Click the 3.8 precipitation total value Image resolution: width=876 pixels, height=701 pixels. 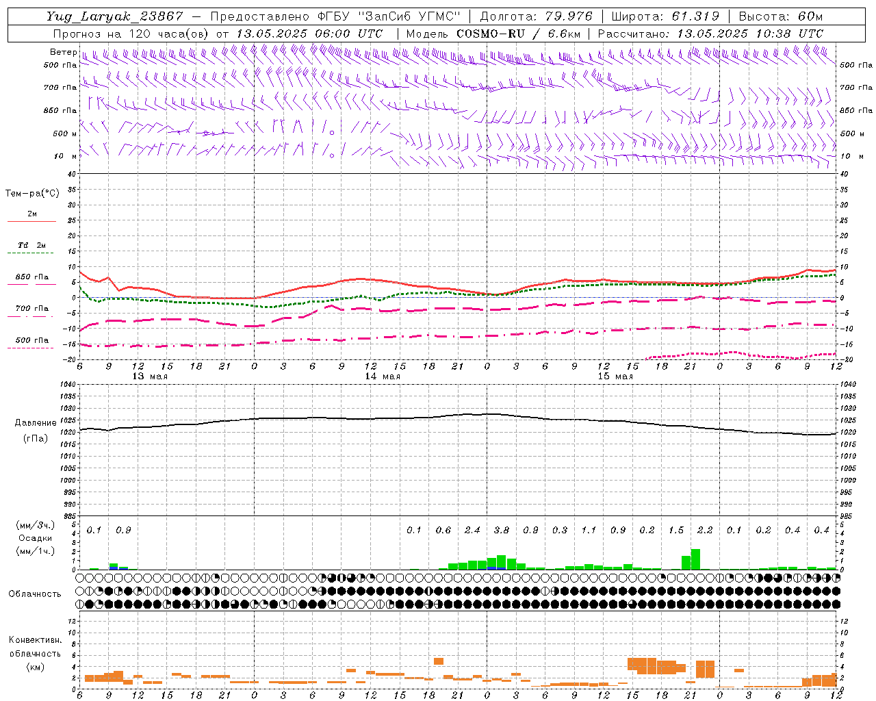(501, 530)
